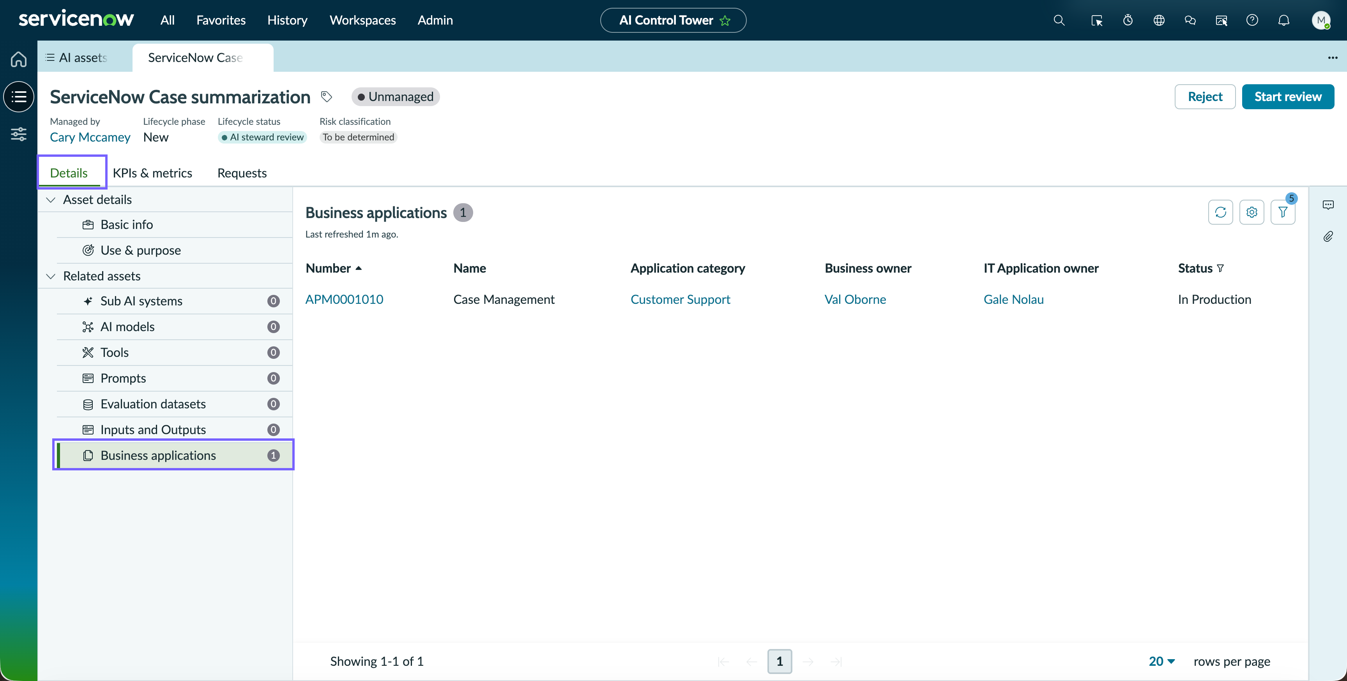Select Use & purpose in the sidebar

click(x=174, y=251)
